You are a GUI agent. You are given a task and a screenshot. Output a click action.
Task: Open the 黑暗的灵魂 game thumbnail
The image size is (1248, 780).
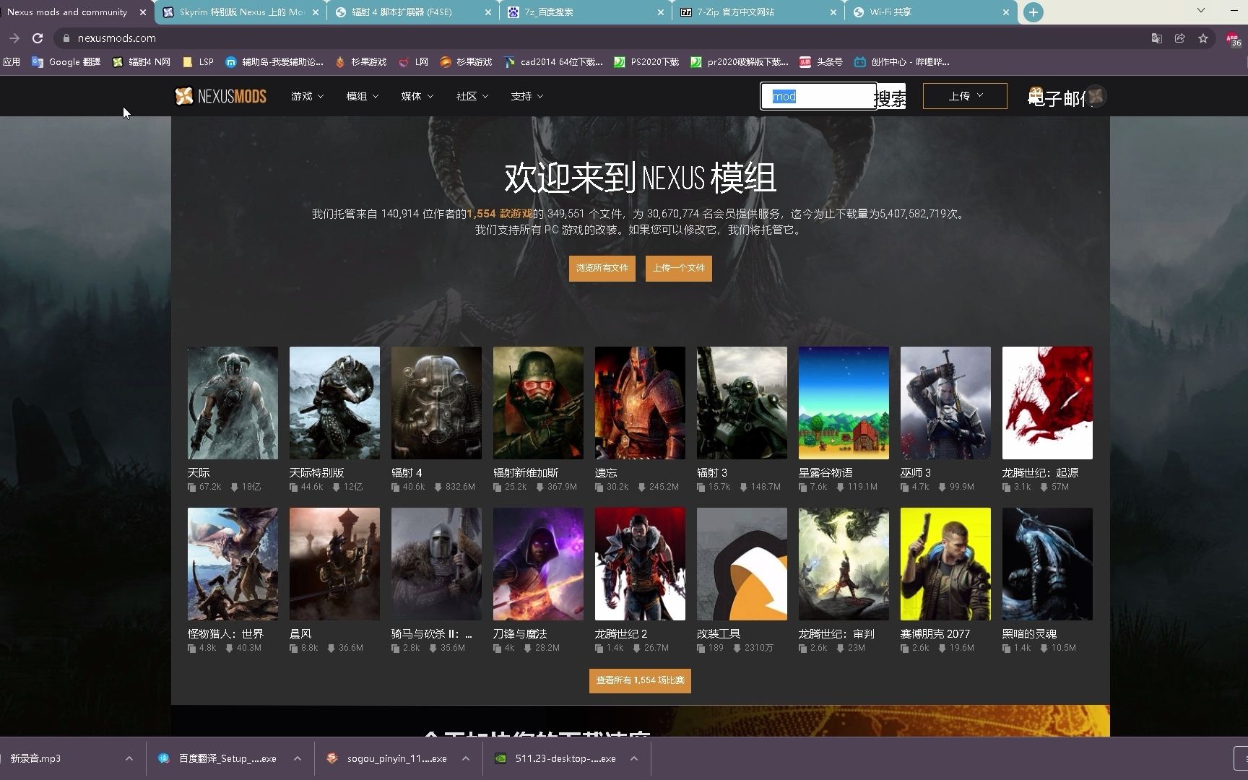click(x=1047, y=564)
